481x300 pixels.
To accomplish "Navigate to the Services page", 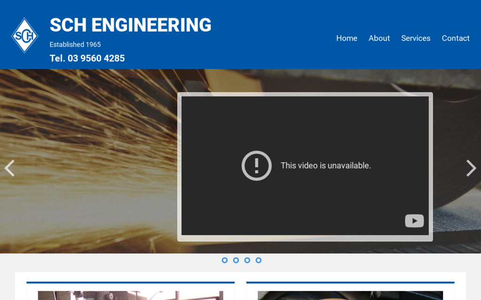I will tap(416, 38).
